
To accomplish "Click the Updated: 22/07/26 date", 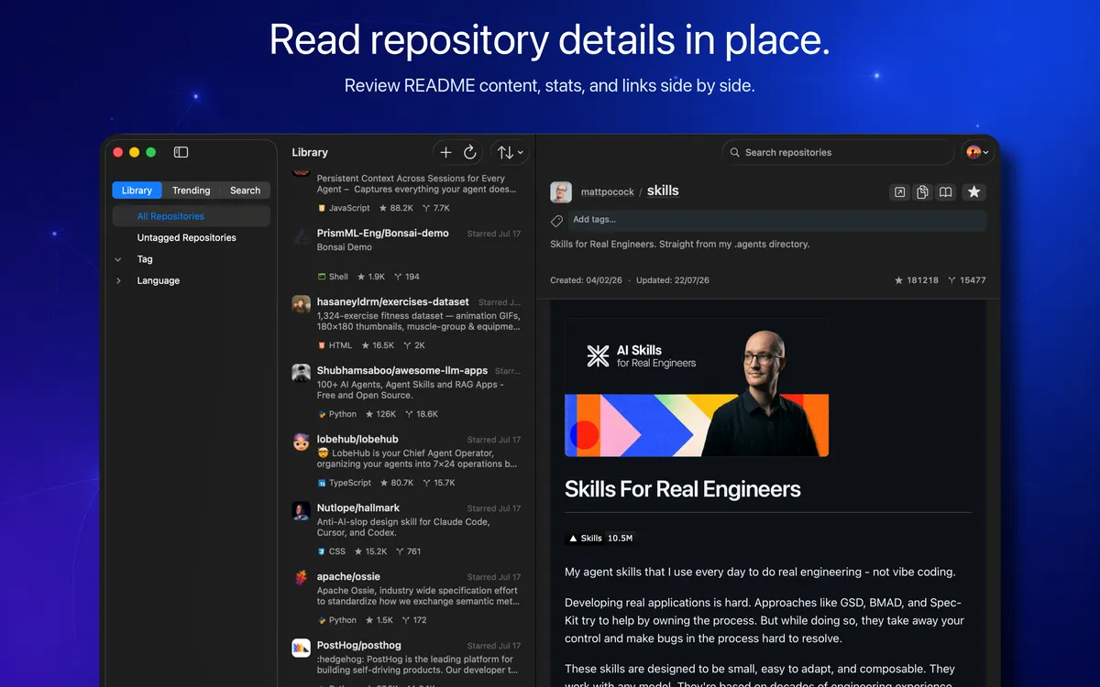I will point(671,280).
